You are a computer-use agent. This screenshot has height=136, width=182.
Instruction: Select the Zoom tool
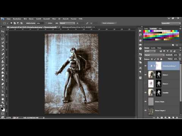[3, 103]
